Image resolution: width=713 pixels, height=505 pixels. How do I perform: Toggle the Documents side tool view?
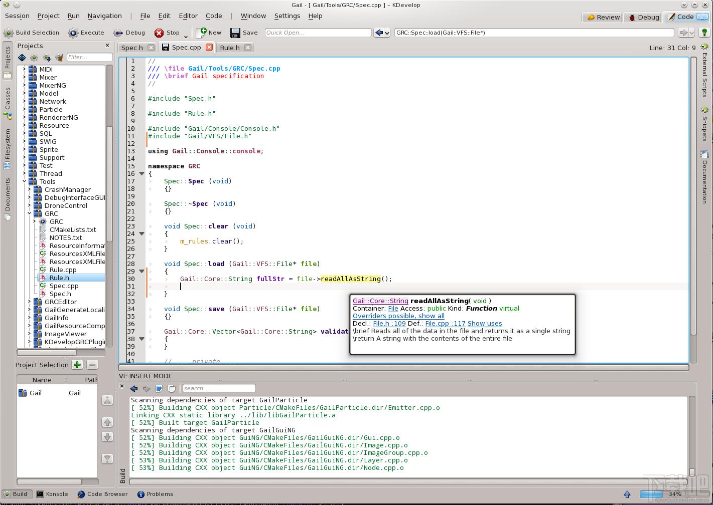(x=8, y=199)
